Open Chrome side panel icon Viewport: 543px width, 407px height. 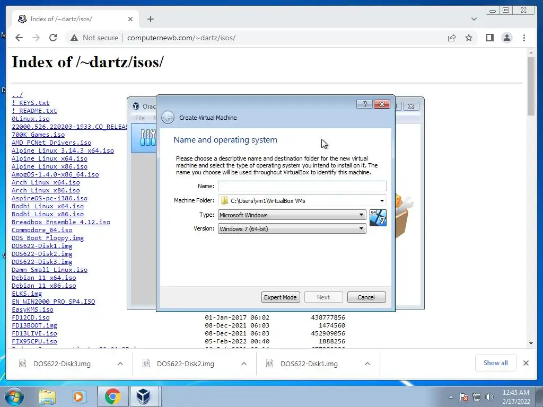(489, 38)
